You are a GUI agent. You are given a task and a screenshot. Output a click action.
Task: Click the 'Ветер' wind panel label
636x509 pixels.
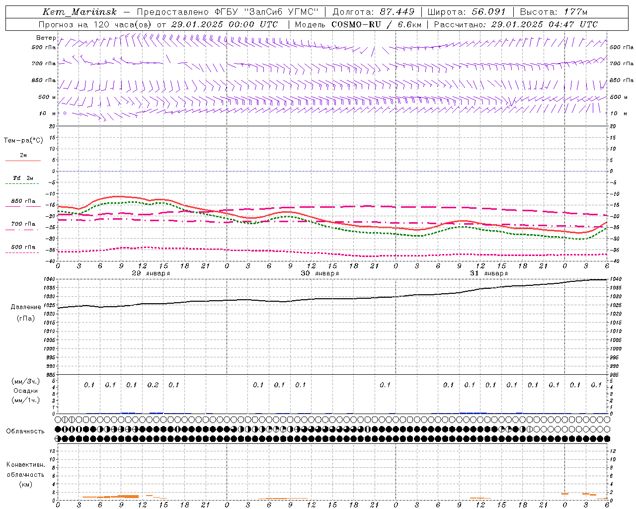(46, 38)
